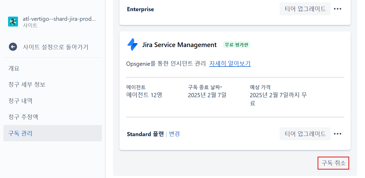Open the more options menu beside Enterprise
This screenshot has width=365, height=178.
pyautogui.click(x=338, y=9)
